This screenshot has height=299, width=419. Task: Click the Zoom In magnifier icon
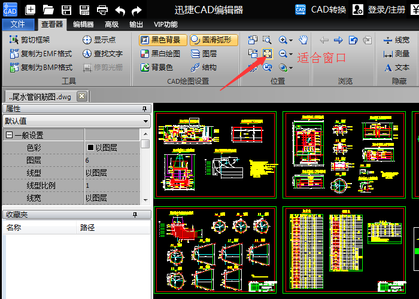pos(283,40)
